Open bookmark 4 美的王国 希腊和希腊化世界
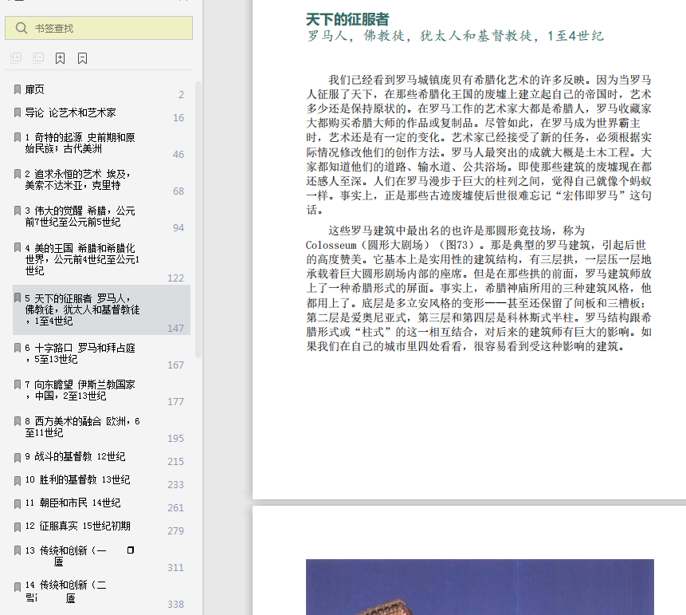The width and height of the screenshot is (686, 615). pyautogui.click(x=82, y=259)
